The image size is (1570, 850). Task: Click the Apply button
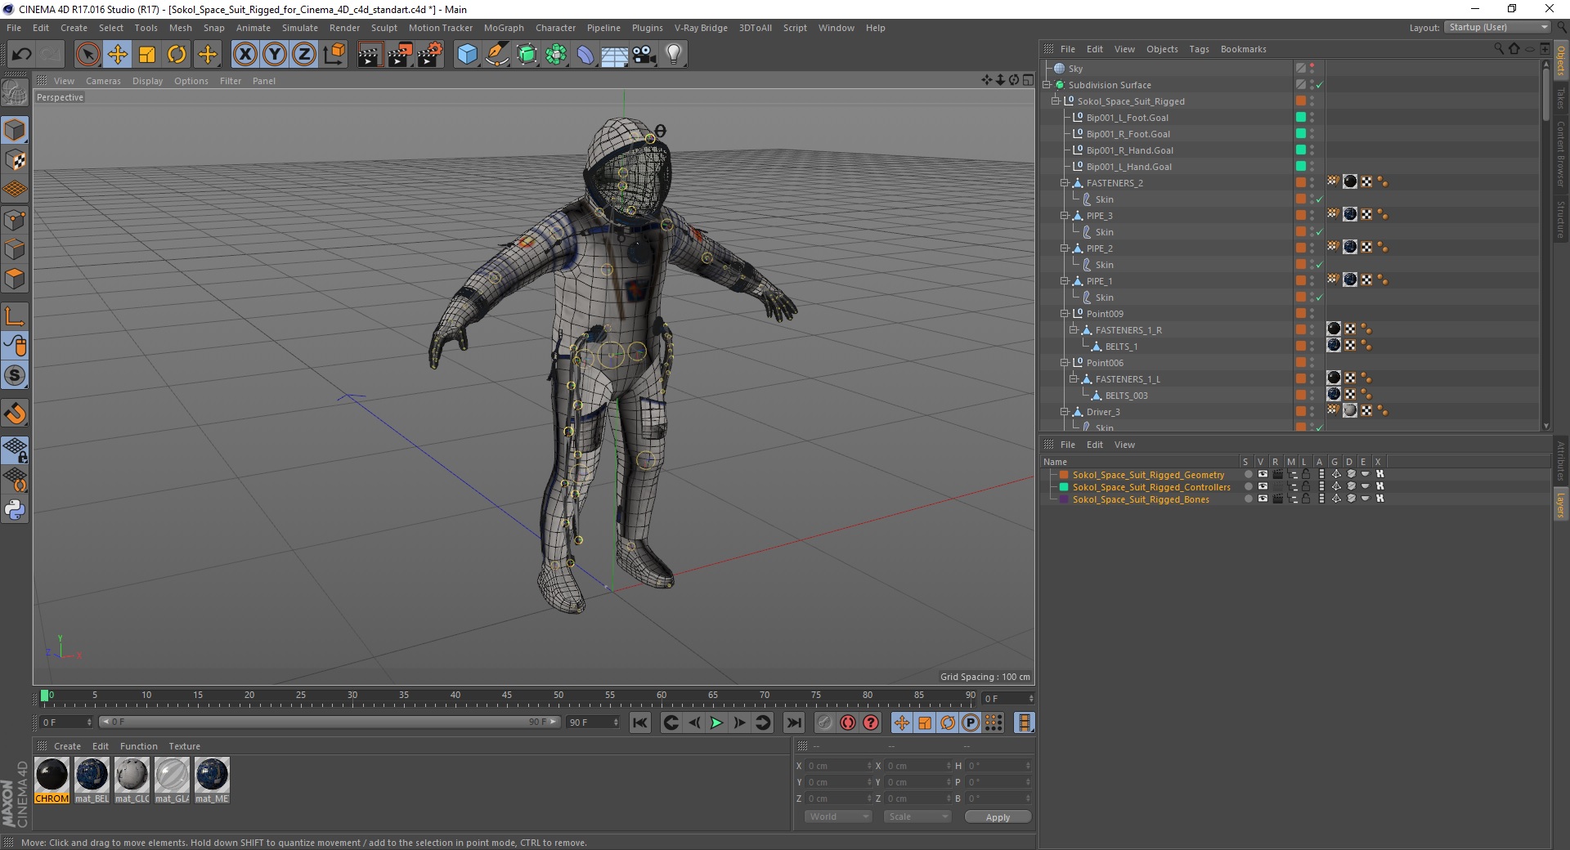click(998, 817)
